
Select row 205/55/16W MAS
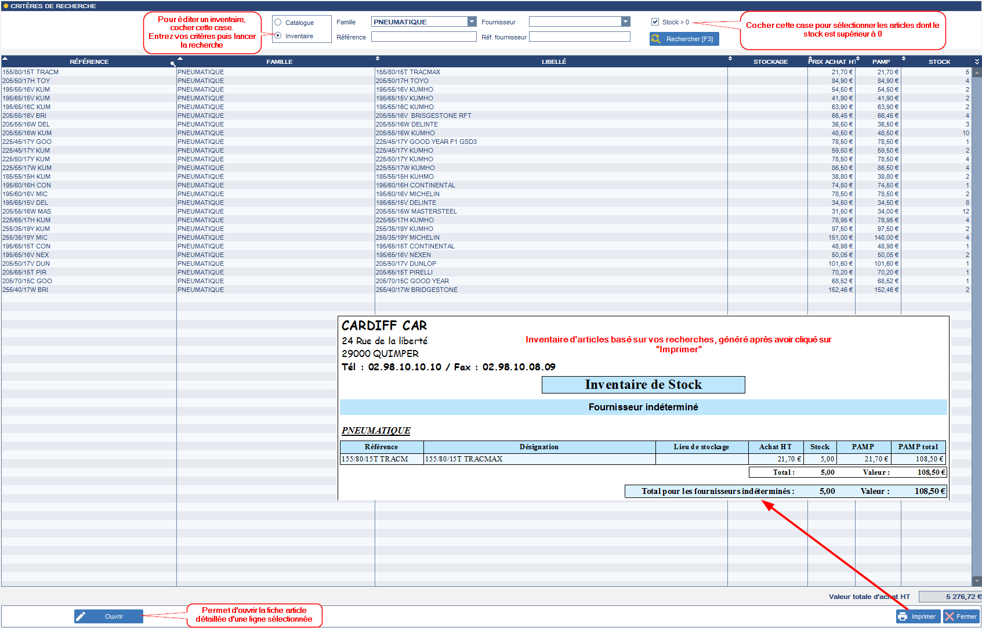tap(486, 211)
